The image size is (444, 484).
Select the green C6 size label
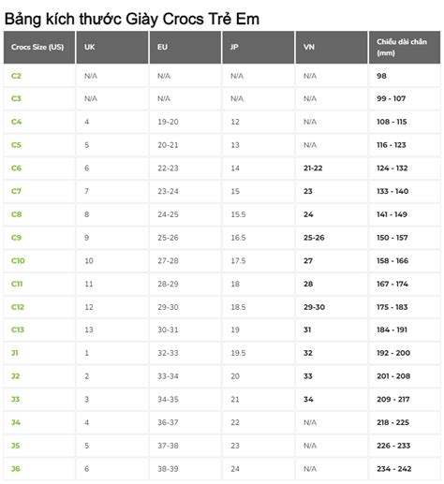point(16,169)
